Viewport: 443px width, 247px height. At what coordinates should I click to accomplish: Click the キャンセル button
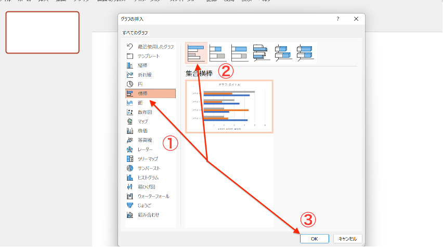pyautogui.click(x=347, y=239)
